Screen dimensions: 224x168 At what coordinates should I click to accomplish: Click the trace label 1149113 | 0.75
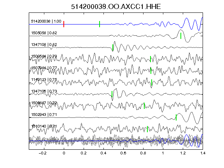click(x=44, y=80)
